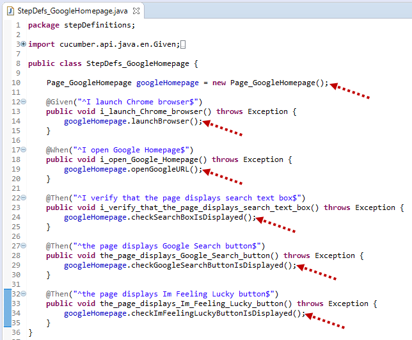Click method name 'i_open_Google_Homepage()'
This screenshot has height=340, width=412.
[153, 160]
